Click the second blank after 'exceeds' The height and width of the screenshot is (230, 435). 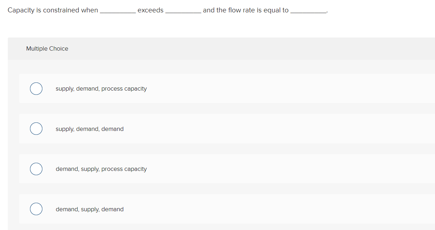[x=183, y=11]
